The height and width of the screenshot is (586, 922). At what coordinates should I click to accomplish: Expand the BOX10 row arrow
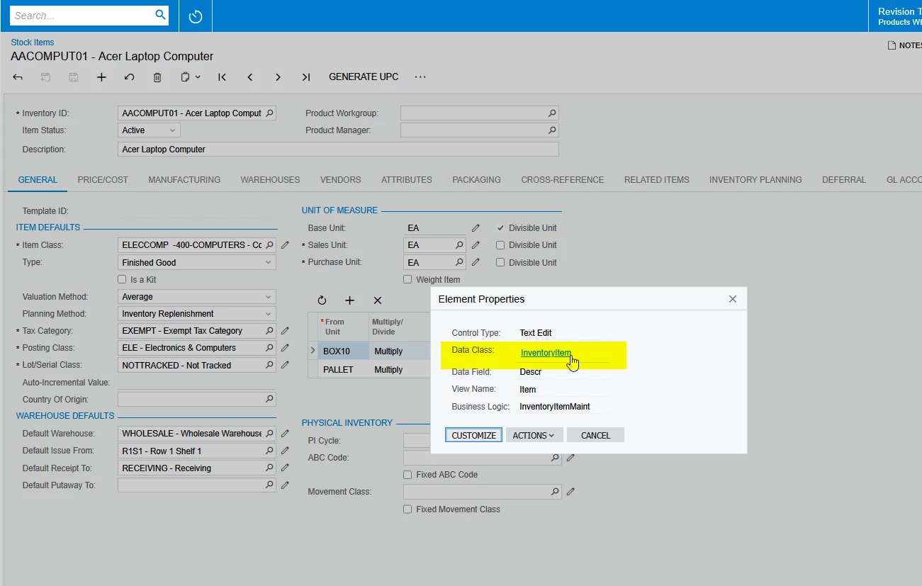(313, 351)
